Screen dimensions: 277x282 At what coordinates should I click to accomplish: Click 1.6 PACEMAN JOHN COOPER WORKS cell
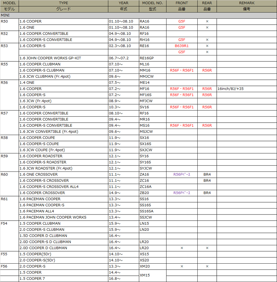[63, 217]
